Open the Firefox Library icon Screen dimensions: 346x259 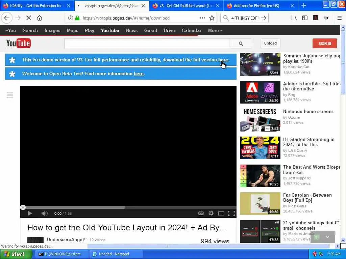pos(294,18)
